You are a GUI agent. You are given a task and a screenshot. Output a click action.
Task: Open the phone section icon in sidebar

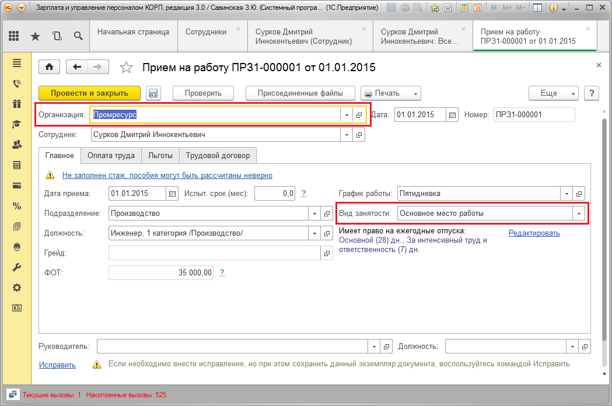[17, 83]
